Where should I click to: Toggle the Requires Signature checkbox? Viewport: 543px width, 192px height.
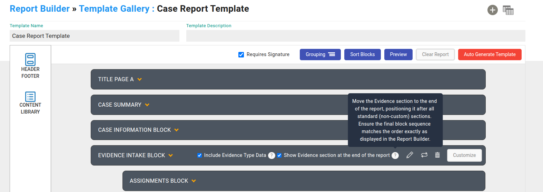coord(241,55)
